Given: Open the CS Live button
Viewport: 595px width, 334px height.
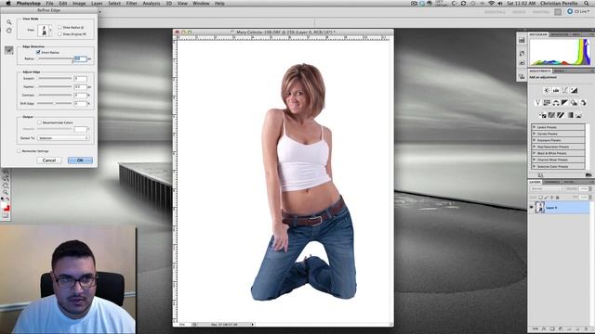Looking at the screenshot, I should point(578,12).
